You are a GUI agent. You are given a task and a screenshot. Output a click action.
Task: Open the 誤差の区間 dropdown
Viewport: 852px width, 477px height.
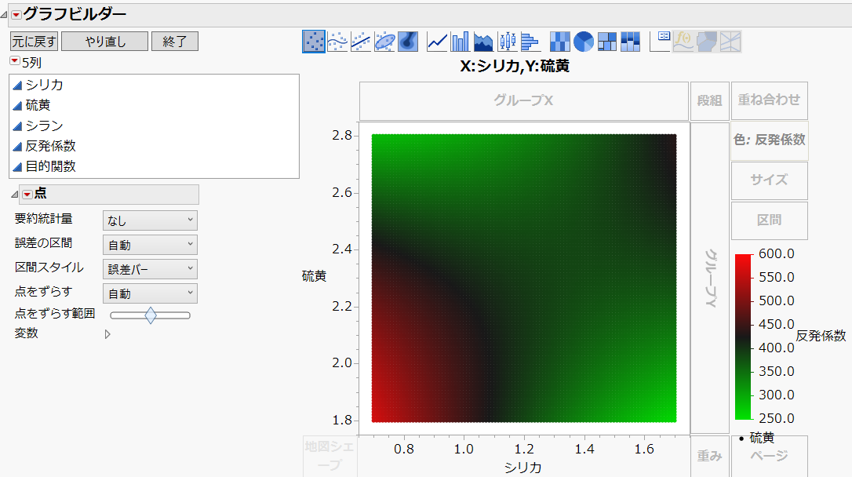click(x=150, y=245)
